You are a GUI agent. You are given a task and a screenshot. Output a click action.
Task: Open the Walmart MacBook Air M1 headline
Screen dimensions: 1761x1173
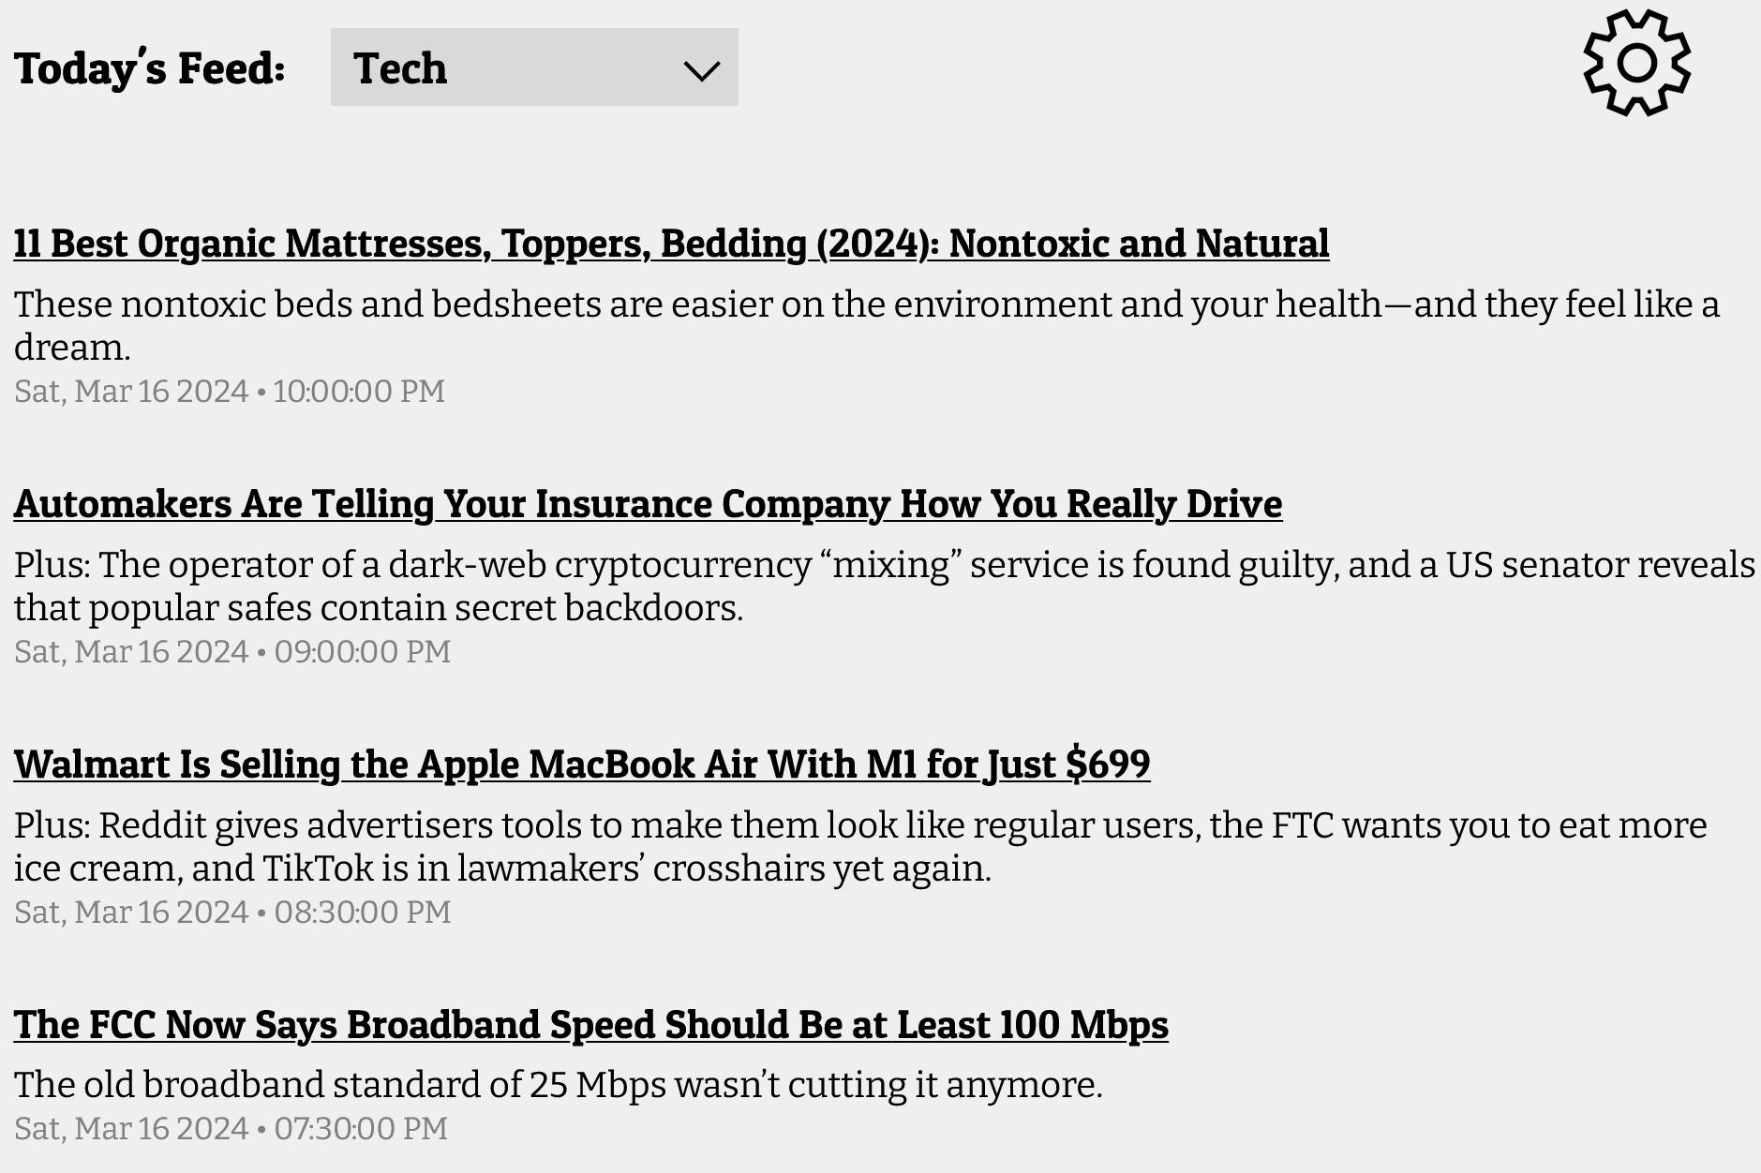pos(581,765)
